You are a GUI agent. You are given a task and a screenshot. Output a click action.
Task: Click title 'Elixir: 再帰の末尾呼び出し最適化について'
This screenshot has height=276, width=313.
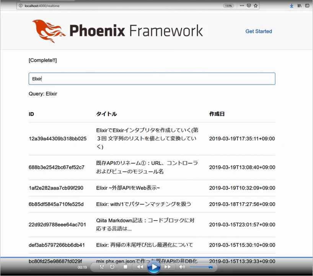point(145,245)
